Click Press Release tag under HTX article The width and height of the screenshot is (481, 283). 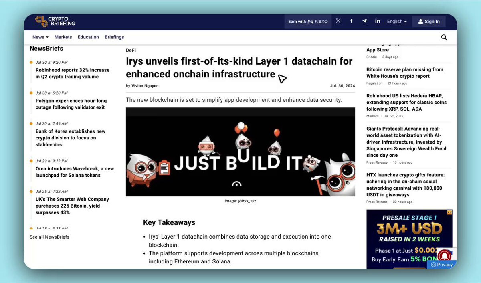point(377,202)
